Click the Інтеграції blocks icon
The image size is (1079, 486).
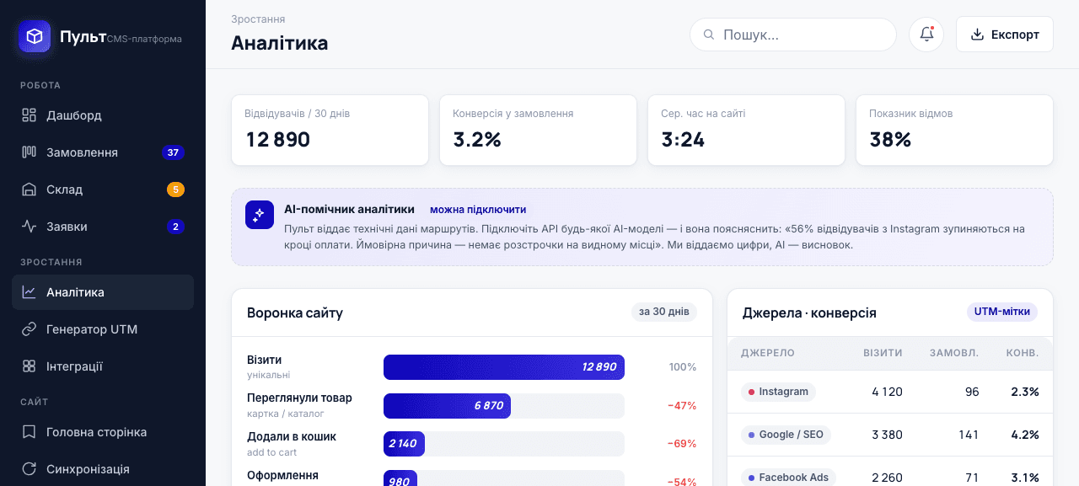[x=29, y=366]
